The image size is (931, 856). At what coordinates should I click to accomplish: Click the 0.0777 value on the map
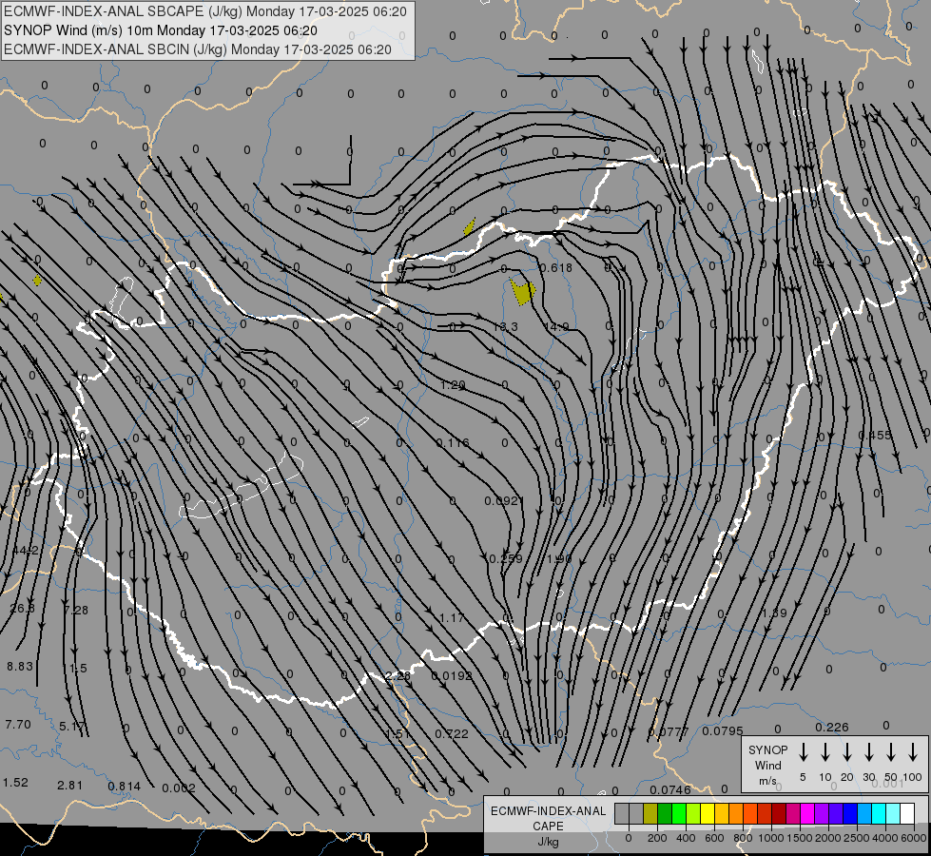669,731
